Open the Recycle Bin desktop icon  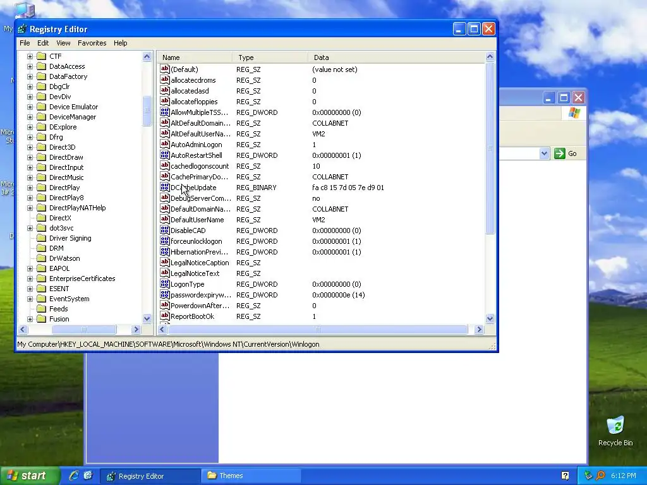(615, 431)
